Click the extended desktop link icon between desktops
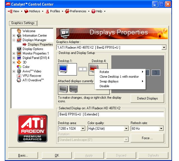The height and width of the screenshot is (161, 179). 83,69
